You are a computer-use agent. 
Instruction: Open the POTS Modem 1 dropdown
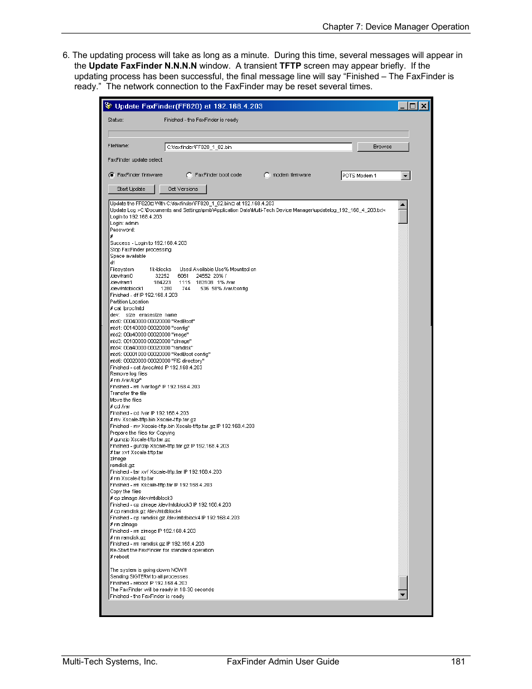pyautogui.click(x=405, y=176)
